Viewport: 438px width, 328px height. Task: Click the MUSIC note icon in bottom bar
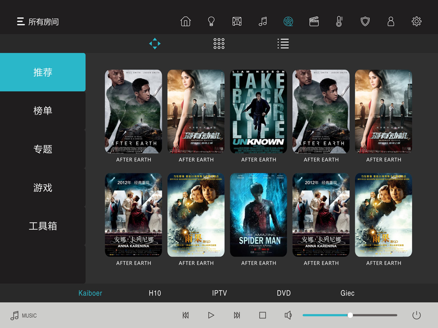pyautogui.click(x=14, y=315)
